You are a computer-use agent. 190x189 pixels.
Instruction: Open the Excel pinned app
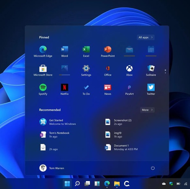click(86, 51)
